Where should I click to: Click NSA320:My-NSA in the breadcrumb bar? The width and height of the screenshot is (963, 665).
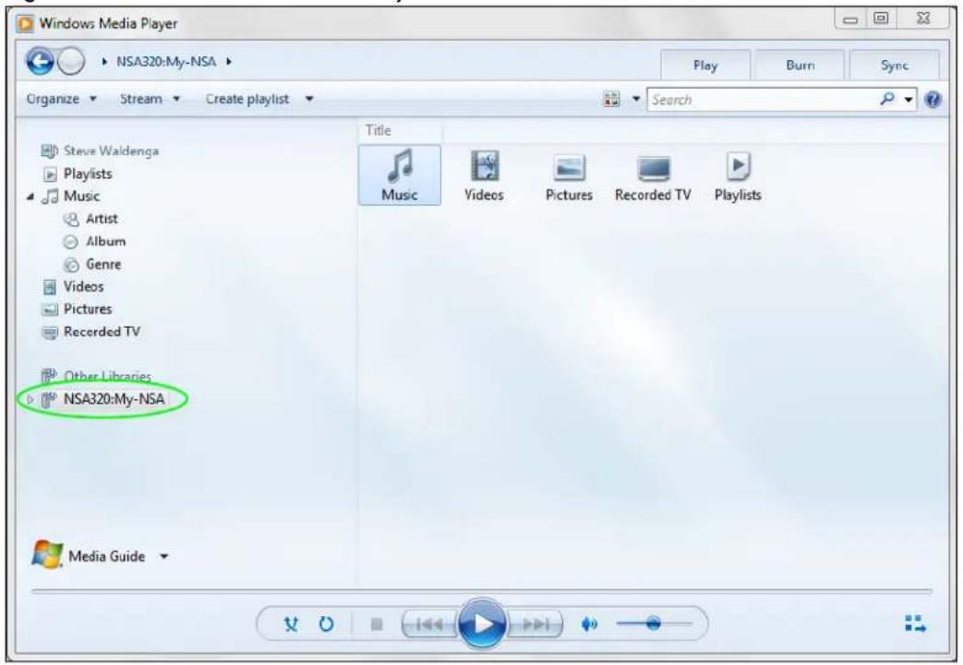pyautogui.click(x=166, y=62)
